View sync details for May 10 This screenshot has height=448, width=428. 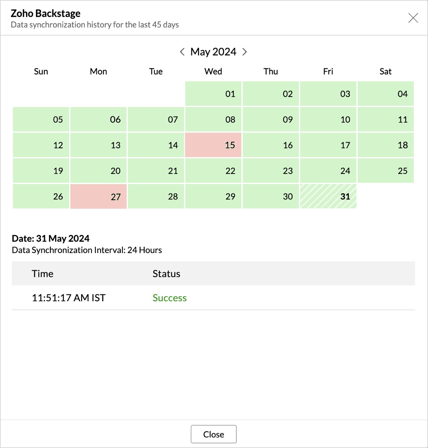point(328,119)
